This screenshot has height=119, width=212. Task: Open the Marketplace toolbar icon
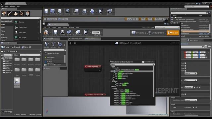(x=60, y=12)
